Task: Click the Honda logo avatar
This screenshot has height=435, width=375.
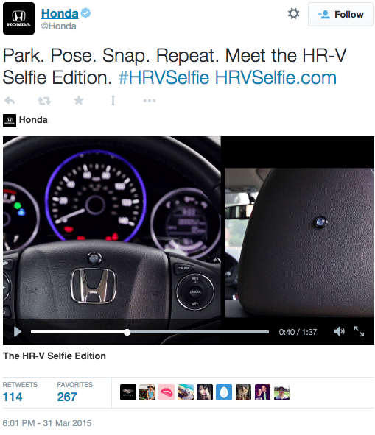Action: coord(18,18)
